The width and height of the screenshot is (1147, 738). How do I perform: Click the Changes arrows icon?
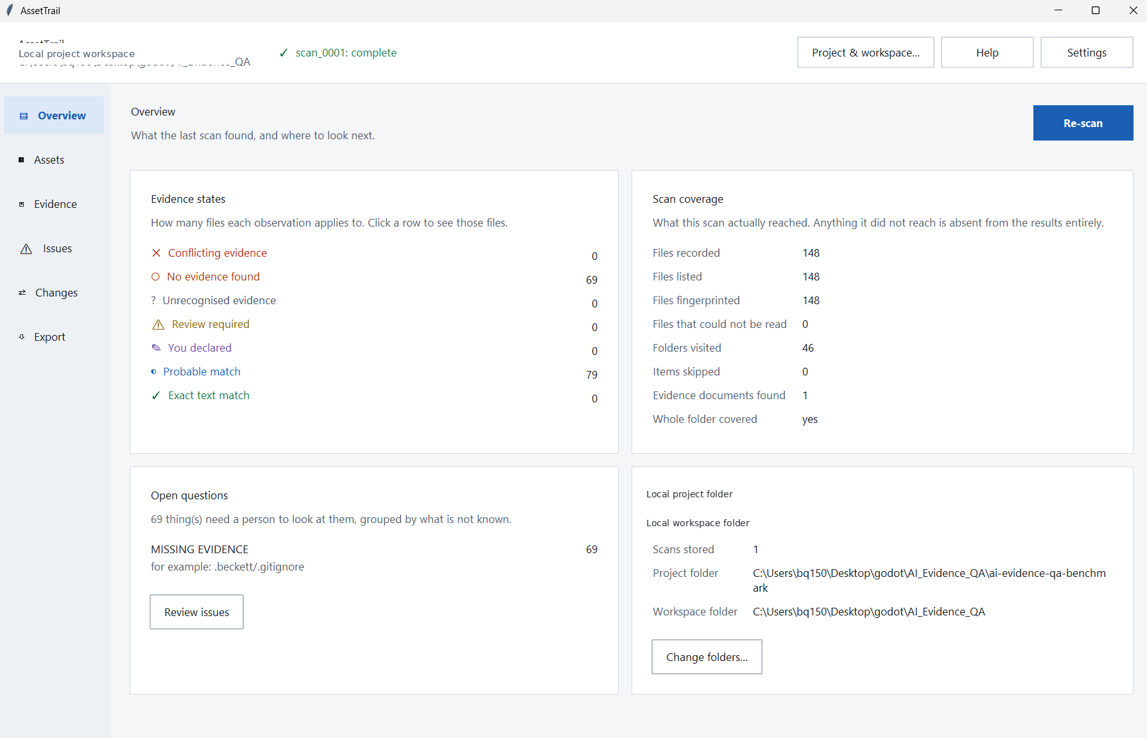click(22, 293)
